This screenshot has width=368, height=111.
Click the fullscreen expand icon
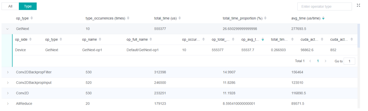[358, 6]
